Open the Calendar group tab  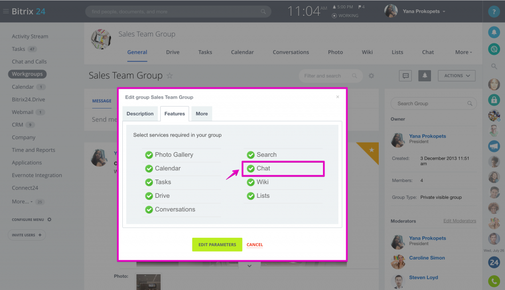point(242,52)
